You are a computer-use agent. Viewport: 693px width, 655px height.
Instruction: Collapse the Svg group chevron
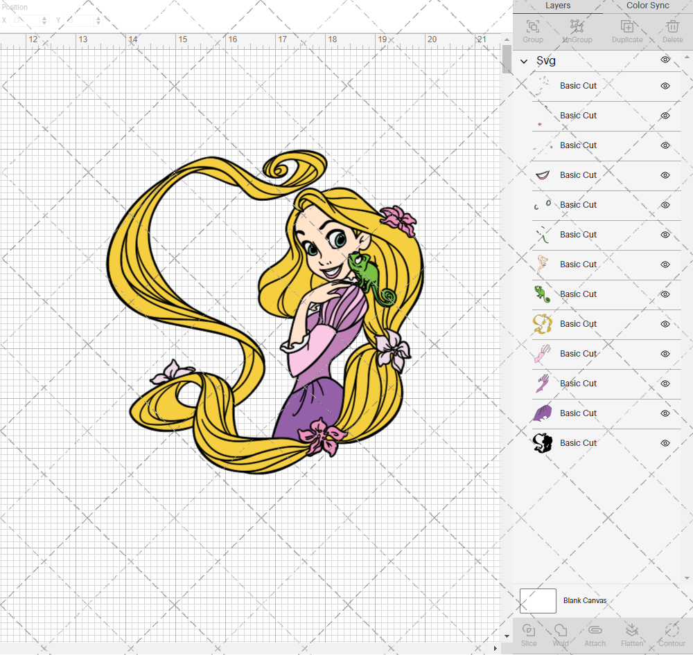(x=524, y=62)
